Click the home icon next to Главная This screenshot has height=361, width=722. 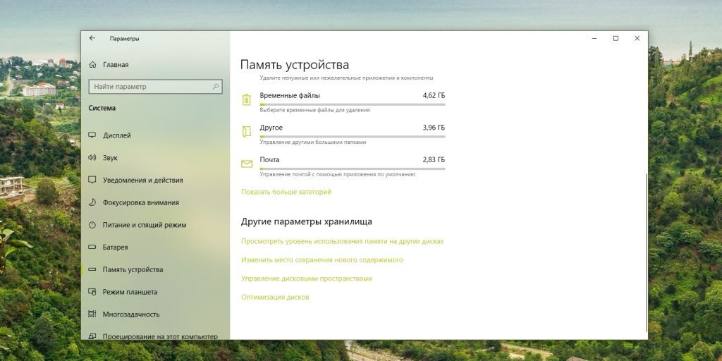(92, 65)
